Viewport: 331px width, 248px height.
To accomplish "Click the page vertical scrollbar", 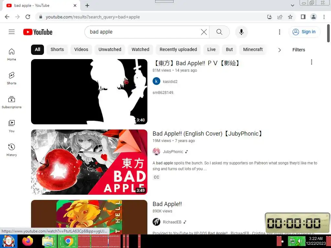I will (328, 34).
